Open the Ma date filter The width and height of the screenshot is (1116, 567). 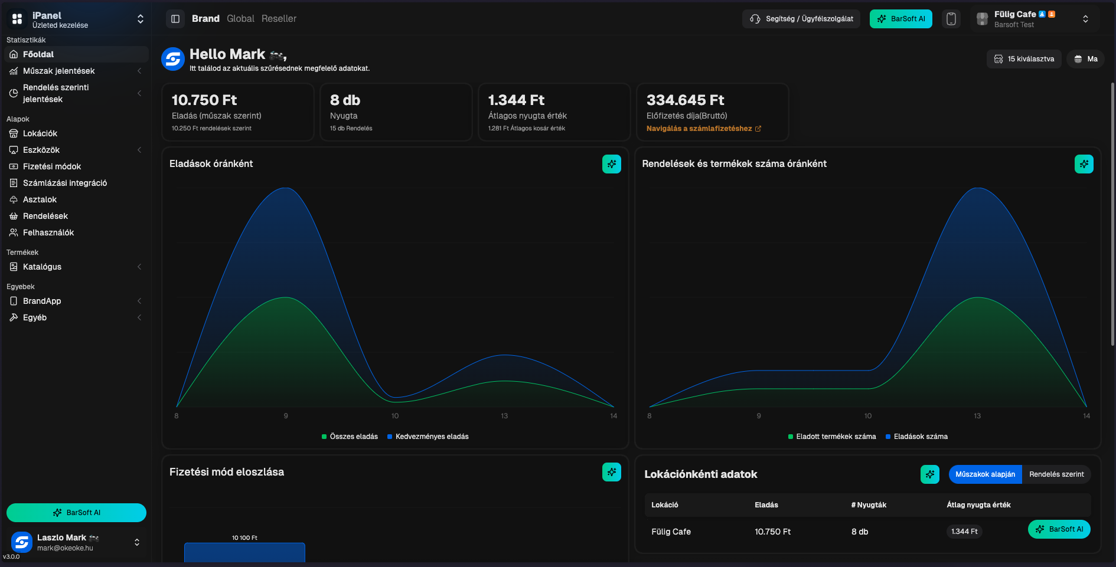pos(1085,59)
